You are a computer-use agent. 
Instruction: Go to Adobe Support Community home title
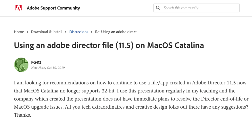pyautogui.click(x=53, y=8)
